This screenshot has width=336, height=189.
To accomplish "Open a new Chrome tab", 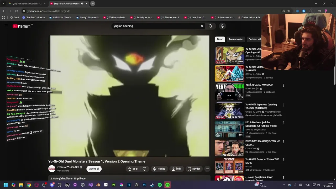I will pyautogui.click(x=93, y=3).
